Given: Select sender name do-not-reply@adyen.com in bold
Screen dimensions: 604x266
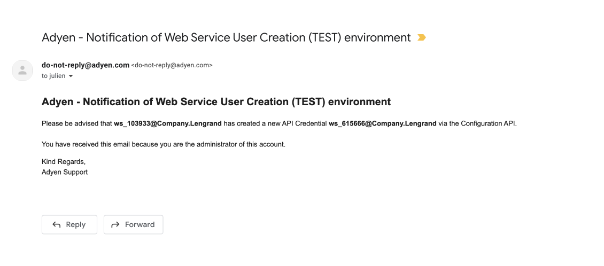Looking at the screenshot, I should tap(86, 65).
